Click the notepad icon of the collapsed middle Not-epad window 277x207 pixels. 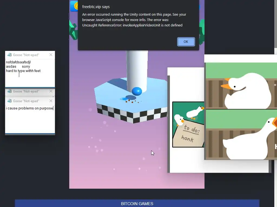pyautogui.click(x=9, y=91)
